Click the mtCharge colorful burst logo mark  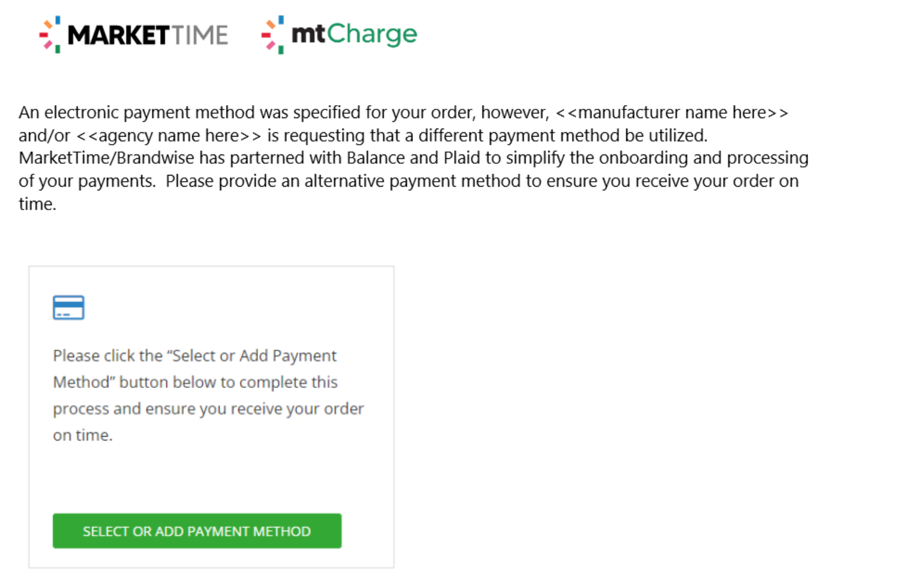point(273,35)
